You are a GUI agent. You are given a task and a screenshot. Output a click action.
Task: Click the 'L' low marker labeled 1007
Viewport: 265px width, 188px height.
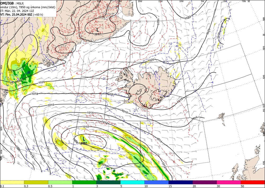coord(84,139)
